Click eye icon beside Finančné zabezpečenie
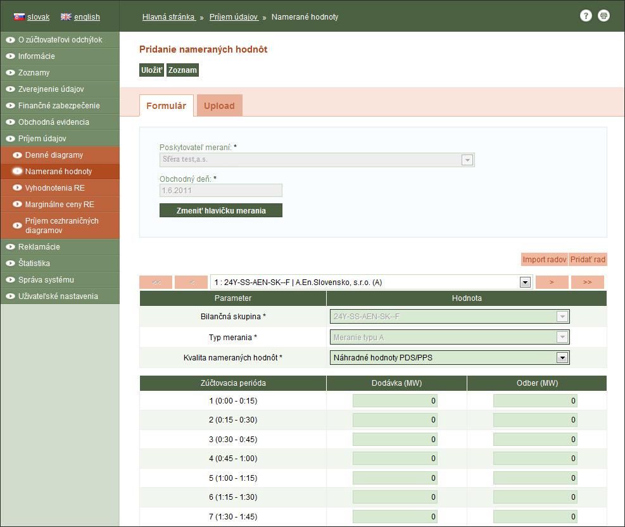Viewport: 625px width, 527px height. pyautogui.click(x=10, y=106)
